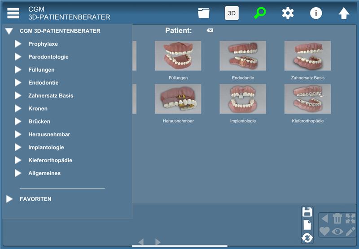359x249 pixels.
Task: Click the heart favorite icon
Action: (x=324, y=231)
